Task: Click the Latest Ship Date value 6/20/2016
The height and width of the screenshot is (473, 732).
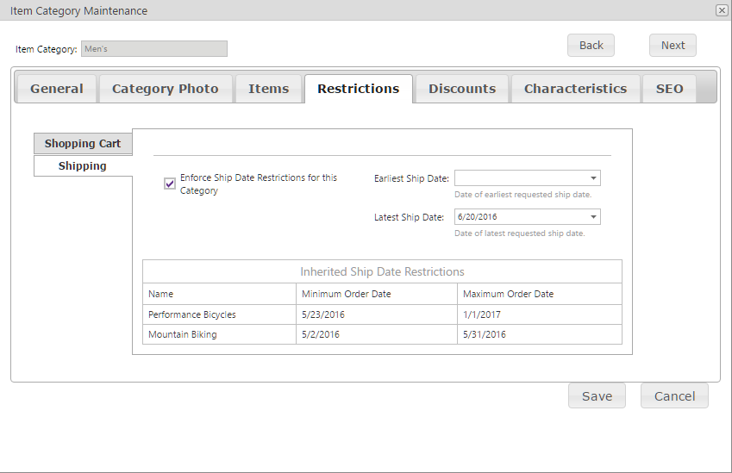Action: [x=477, y=217]
